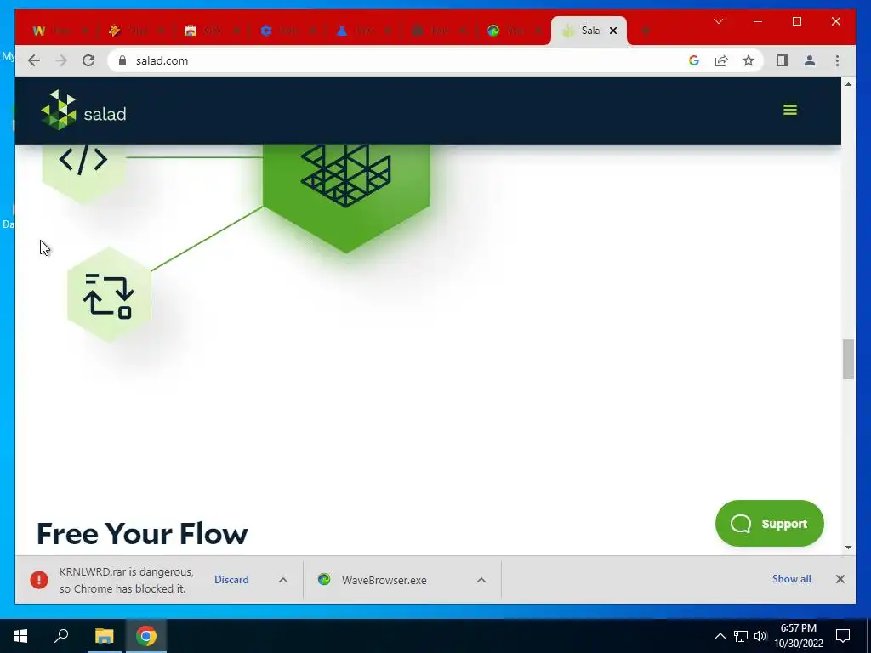Discard the blocked KRNLWRD.rar download
871x653 pixels.
pos(231,580)
